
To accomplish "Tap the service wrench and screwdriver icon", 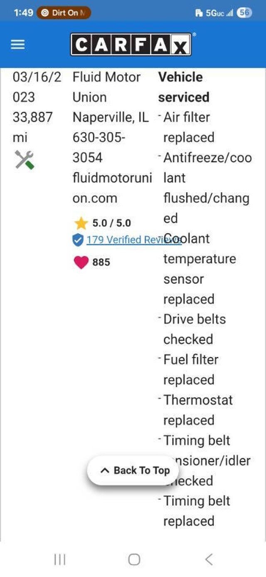I will [25, 160].
